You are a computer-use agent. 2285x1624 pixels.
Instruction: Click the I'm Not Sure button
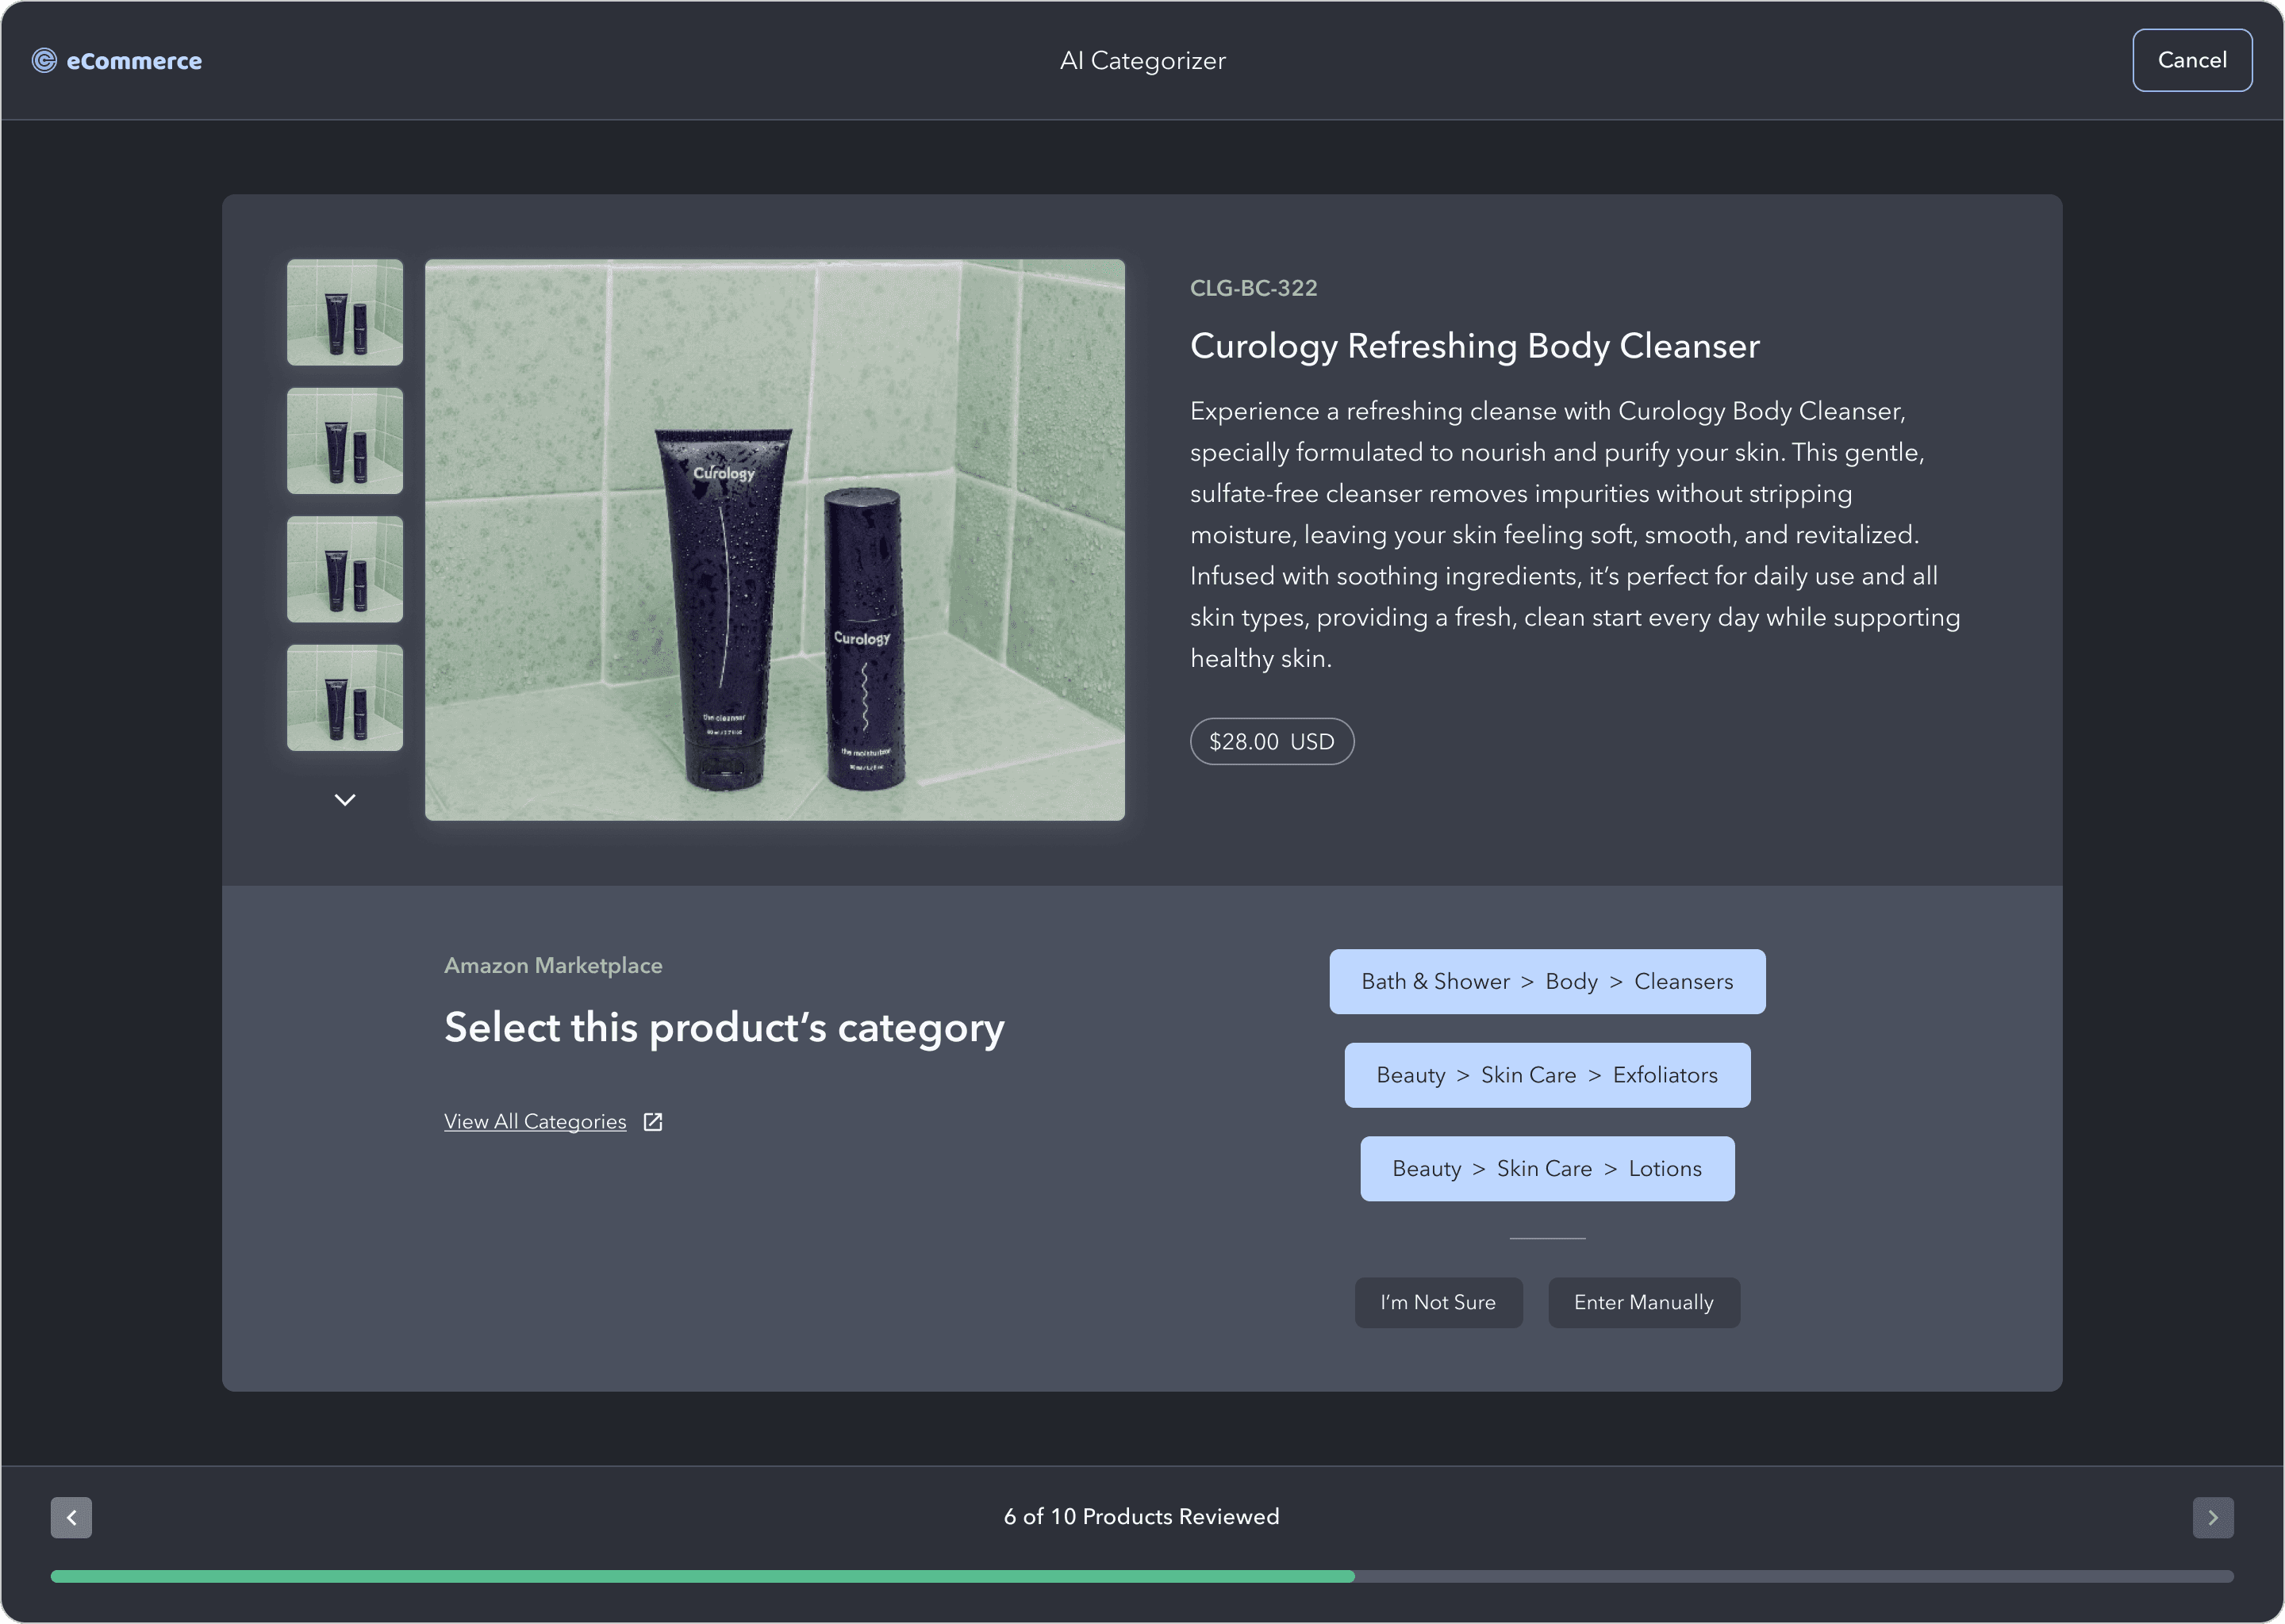(x=1438, y=1302)
